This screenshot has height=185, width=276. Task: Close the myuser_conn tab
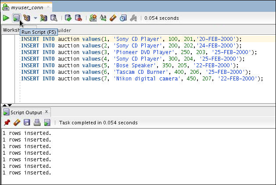[x=48, y=7]
